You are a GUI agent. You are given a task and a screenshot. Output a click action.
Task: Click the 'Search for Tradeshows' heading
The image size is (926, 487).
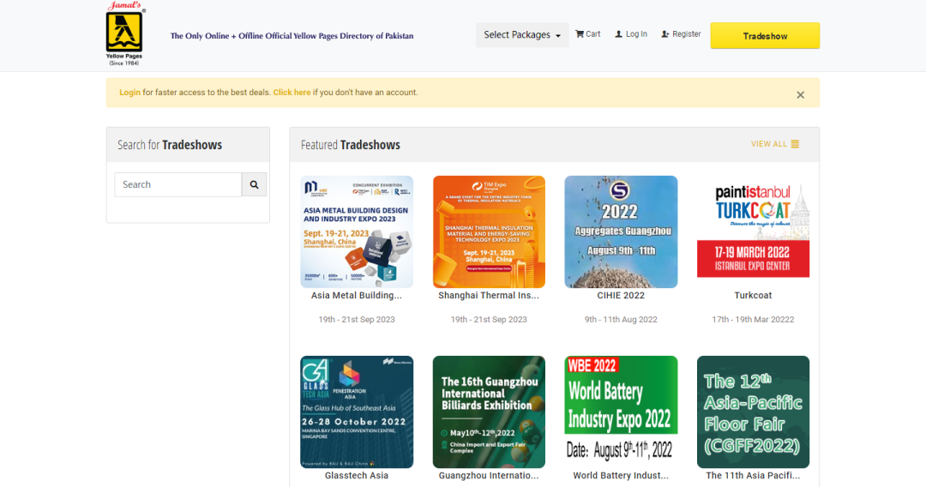click(170, 145)
